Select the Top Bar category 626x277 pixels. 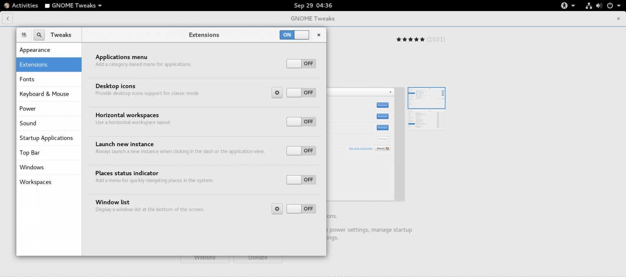point(29,152)
